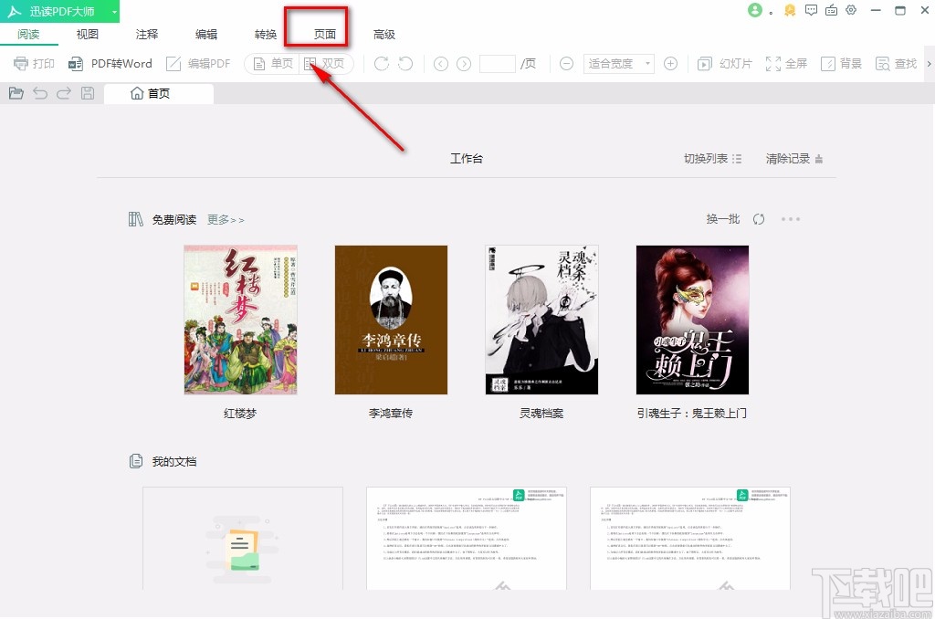The height and width of the screenshot is (619, 935).
Task: Change the page 背景 background
Action: [x=840, y=63]
